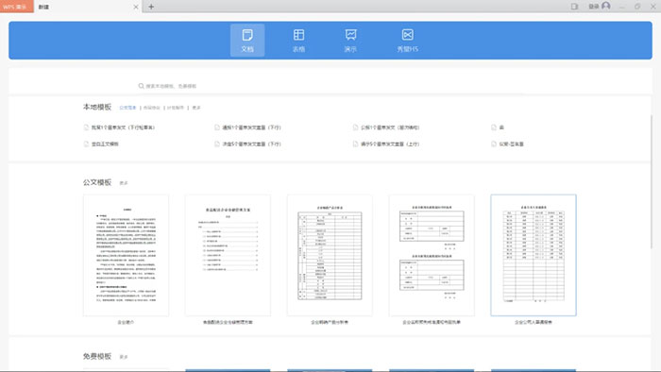Maximize the WPS window
The height and width of the screenshot is (372, 661).
click(x=637, y=7)
